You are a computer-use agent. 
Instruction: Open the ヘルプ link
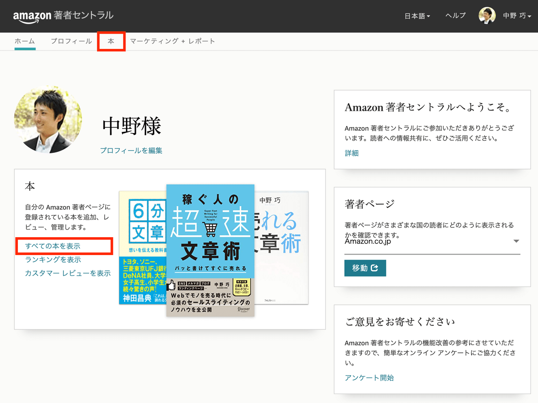[x=456, y=16]
